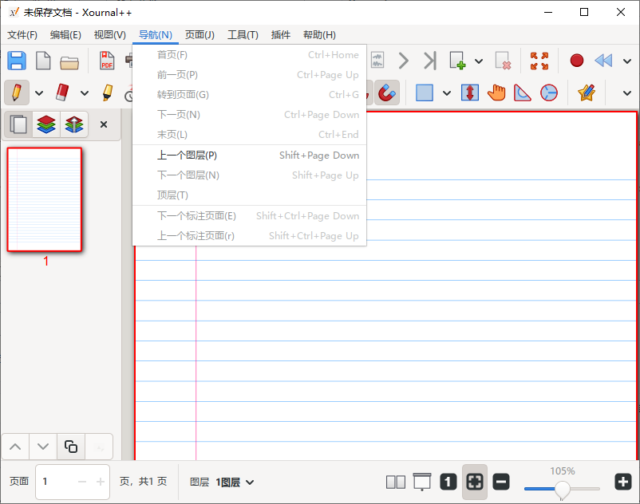
Task: Close the 导航(N) menu
Action: 156,35
